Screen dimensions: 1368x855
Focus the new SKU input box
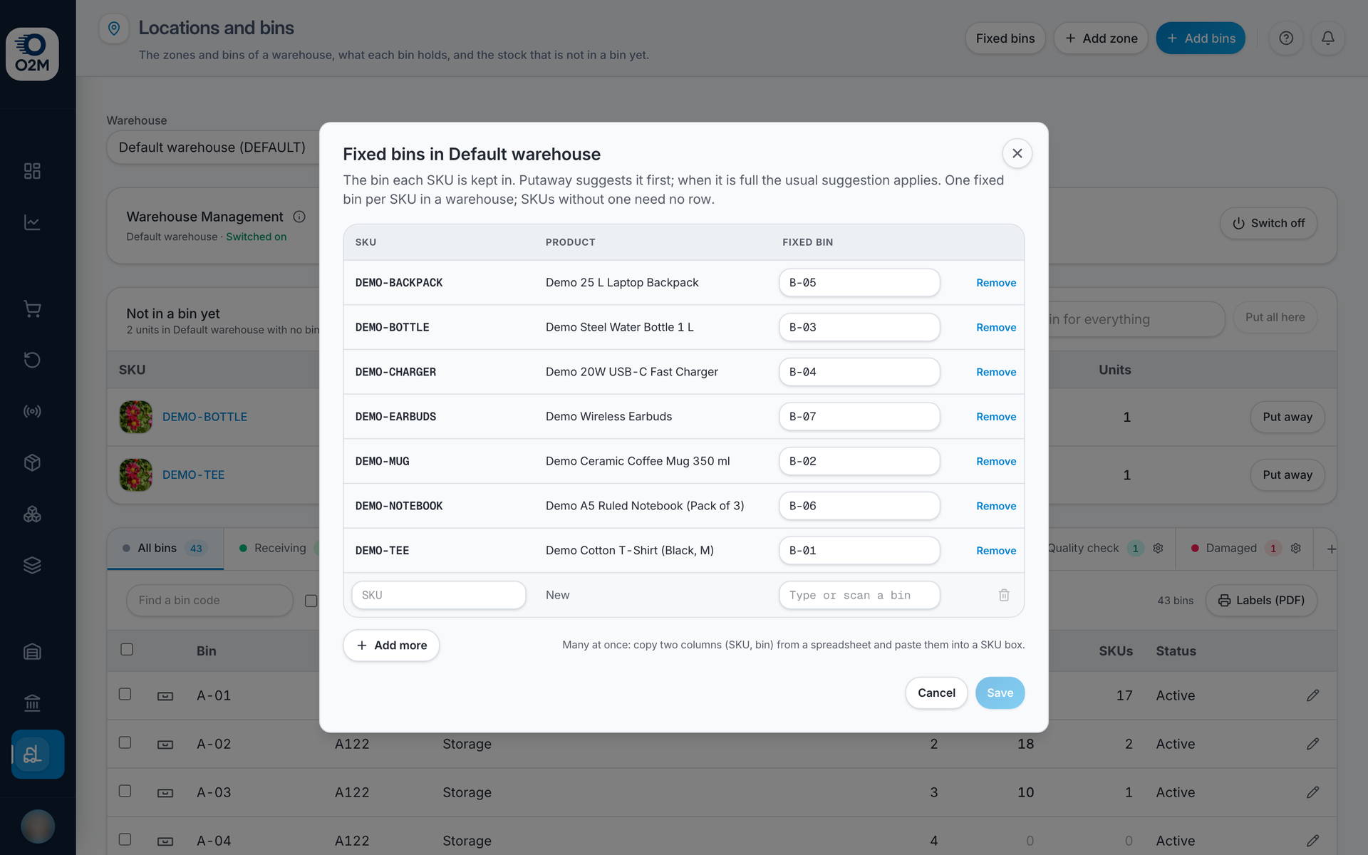point(439,595)
